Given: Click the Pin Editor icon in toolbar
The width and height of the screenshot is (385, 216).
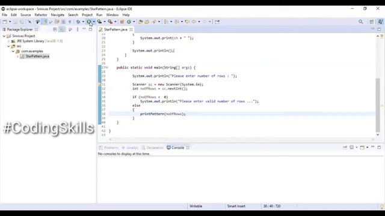Looking at the screenshot, I should (217, 22).
